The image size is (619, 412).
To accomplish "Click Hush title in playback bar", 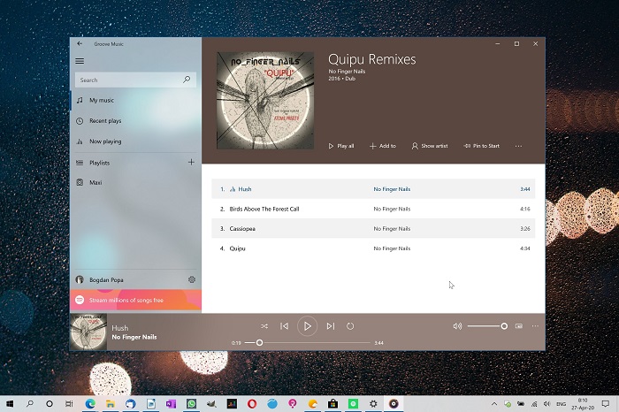I will pyautogui.click(x=120, y=328).
